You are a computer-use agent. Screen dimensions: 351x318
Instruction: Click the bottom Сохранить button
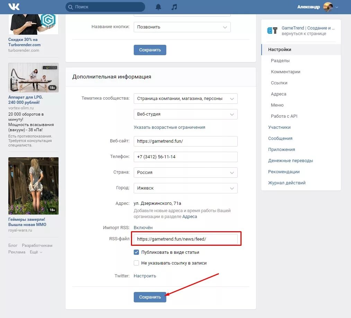[150, 297]
